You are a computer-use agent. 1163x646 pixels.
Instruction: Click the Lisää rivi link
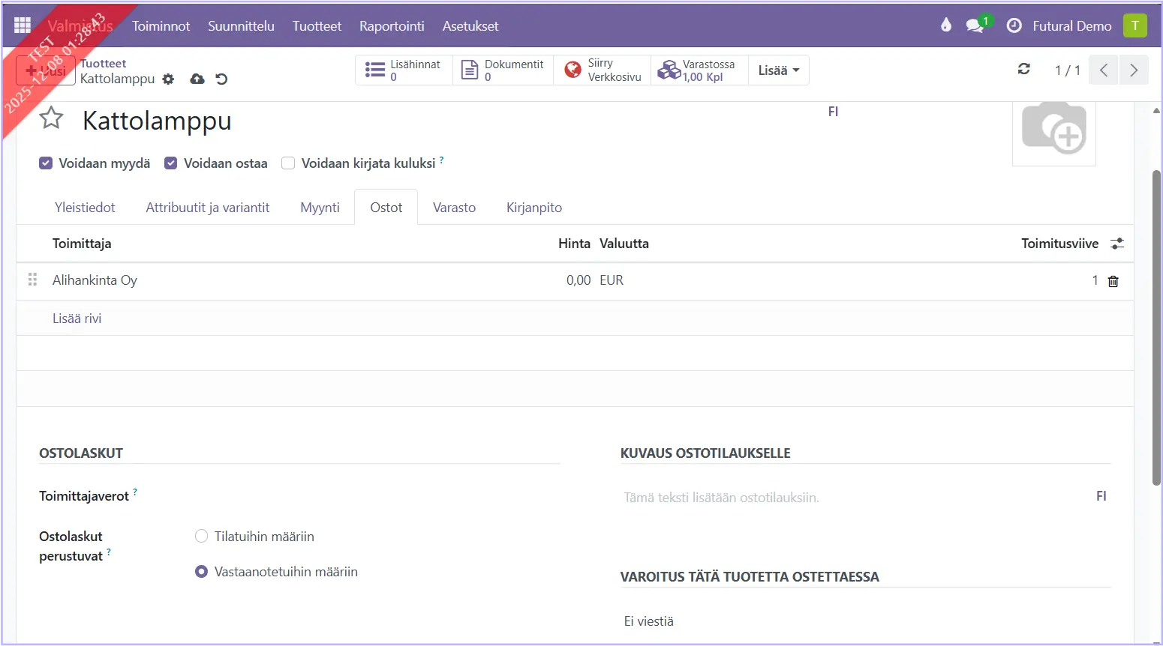pyautogui.click(x=77, y=319)
